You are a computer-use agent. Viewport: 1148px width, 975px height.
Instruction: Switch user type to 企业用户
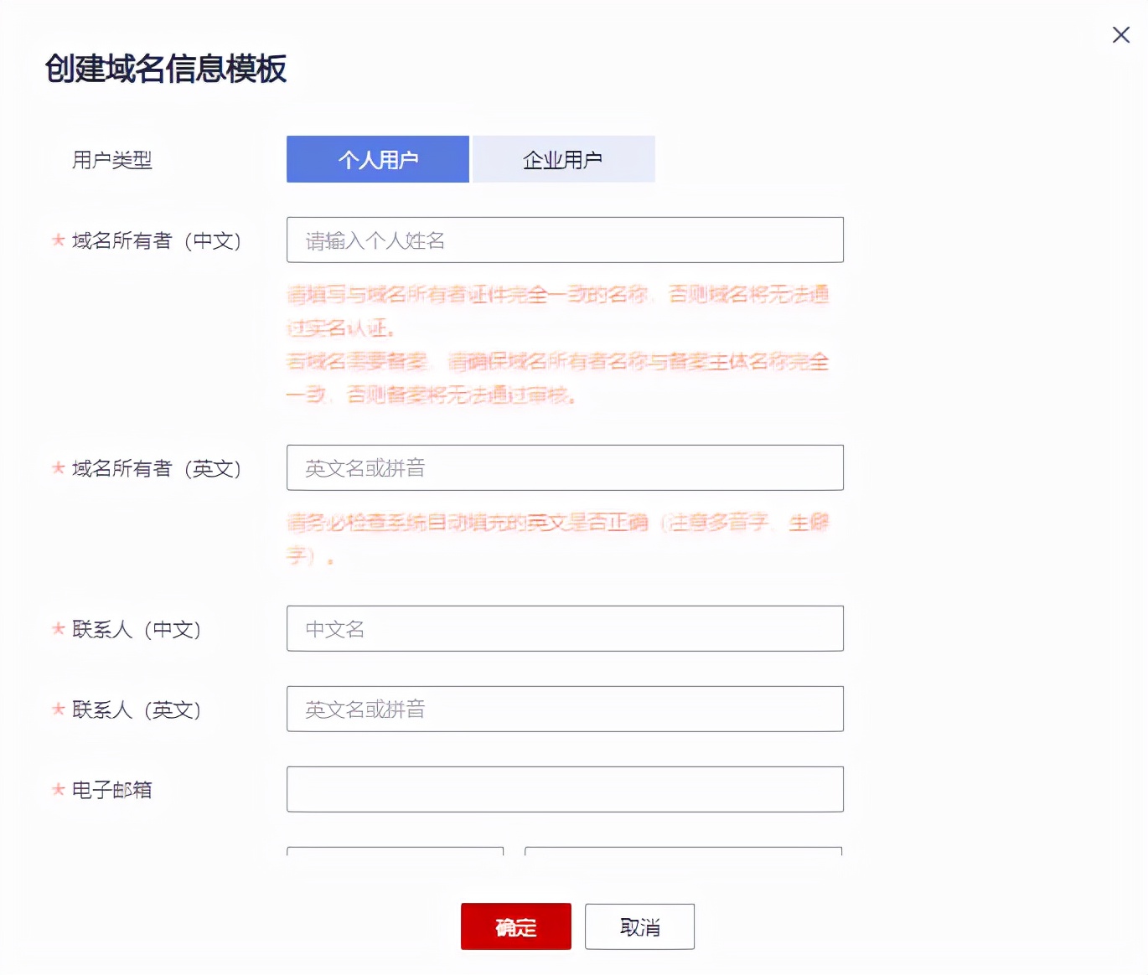(x=563, y=158)
